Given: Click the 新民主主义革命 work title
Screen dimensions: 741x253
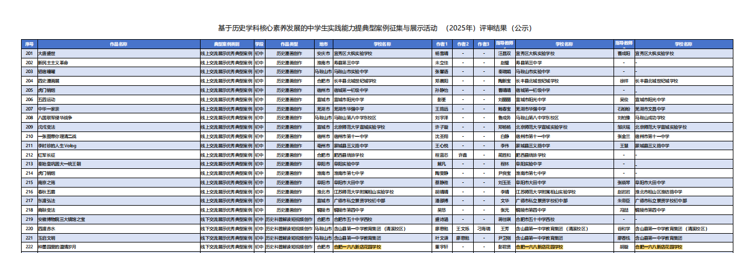Looking at the screenshot, I should pos(53,63).
